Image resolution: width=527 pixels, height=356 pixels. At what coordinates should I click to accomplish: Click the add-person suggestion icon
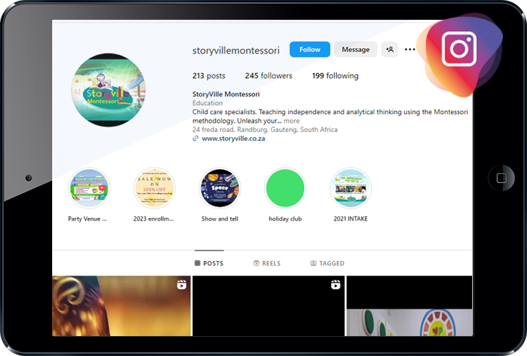[x=390, y=49]
